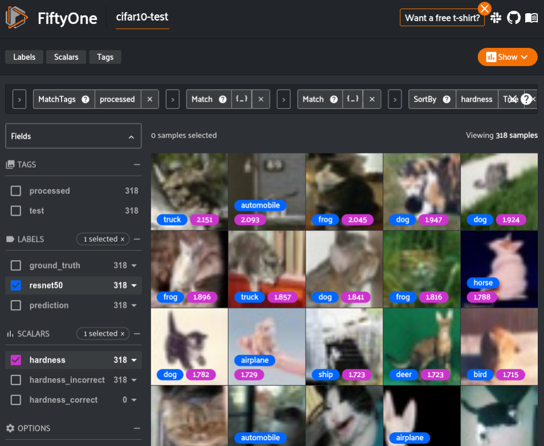Click the Viewing 318 samples text
The image size is (544, 446).
point(502,135)
